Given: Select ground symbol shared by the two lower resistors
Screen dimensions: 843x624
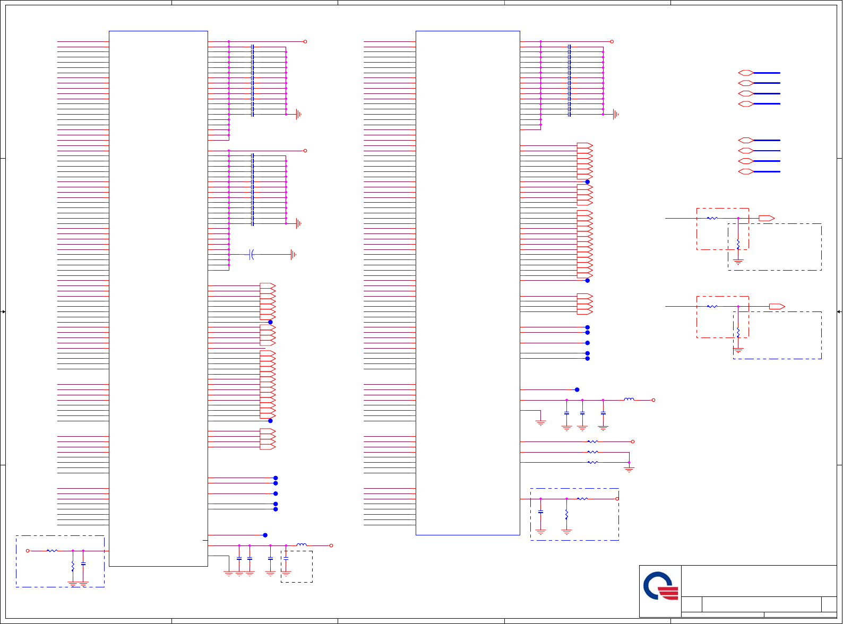Looking at the screenshot, I should pyautogui.click(x=629, y=469).
